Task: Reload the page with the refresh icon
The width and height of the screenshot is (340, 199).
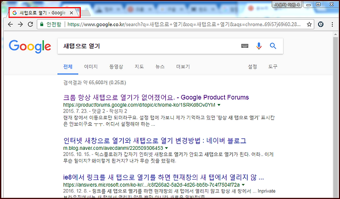Action: (x=30, y=24)
